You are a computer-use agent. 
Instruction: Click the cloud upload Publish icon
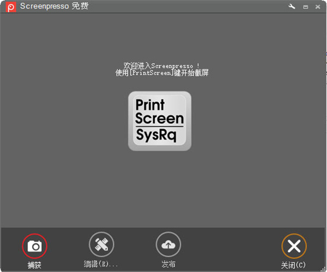(168, 245)
